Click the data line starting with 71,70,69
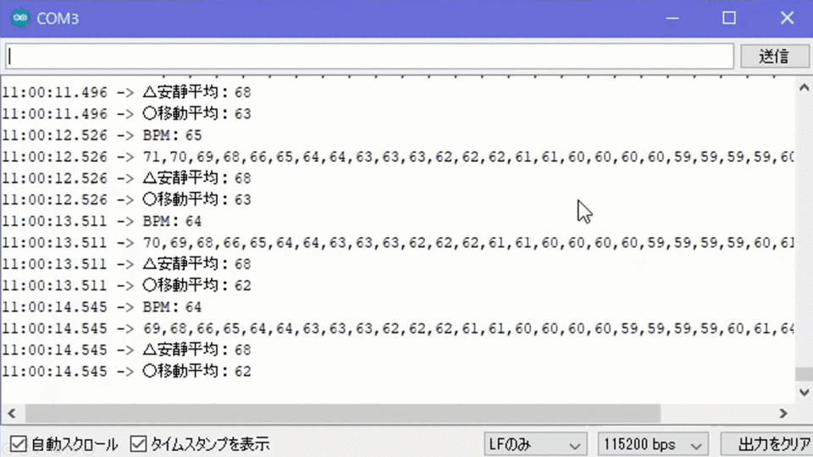 [x=398, y=157]
